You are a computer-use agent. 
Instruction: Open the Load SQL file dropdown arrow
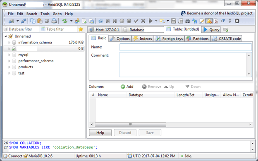(168, 21)
